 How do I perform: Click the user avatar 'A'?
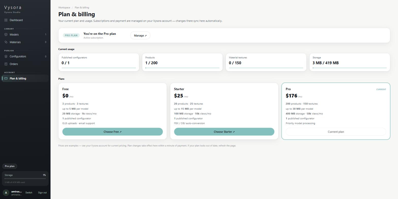(x=6, y=193)
